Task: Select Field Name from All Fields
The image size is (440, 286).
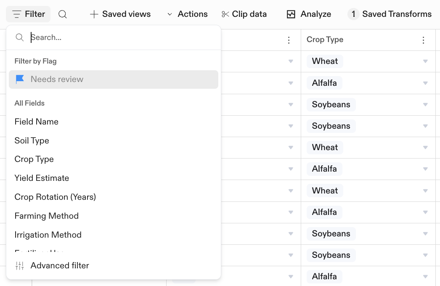Action: [x=37, y=122]
